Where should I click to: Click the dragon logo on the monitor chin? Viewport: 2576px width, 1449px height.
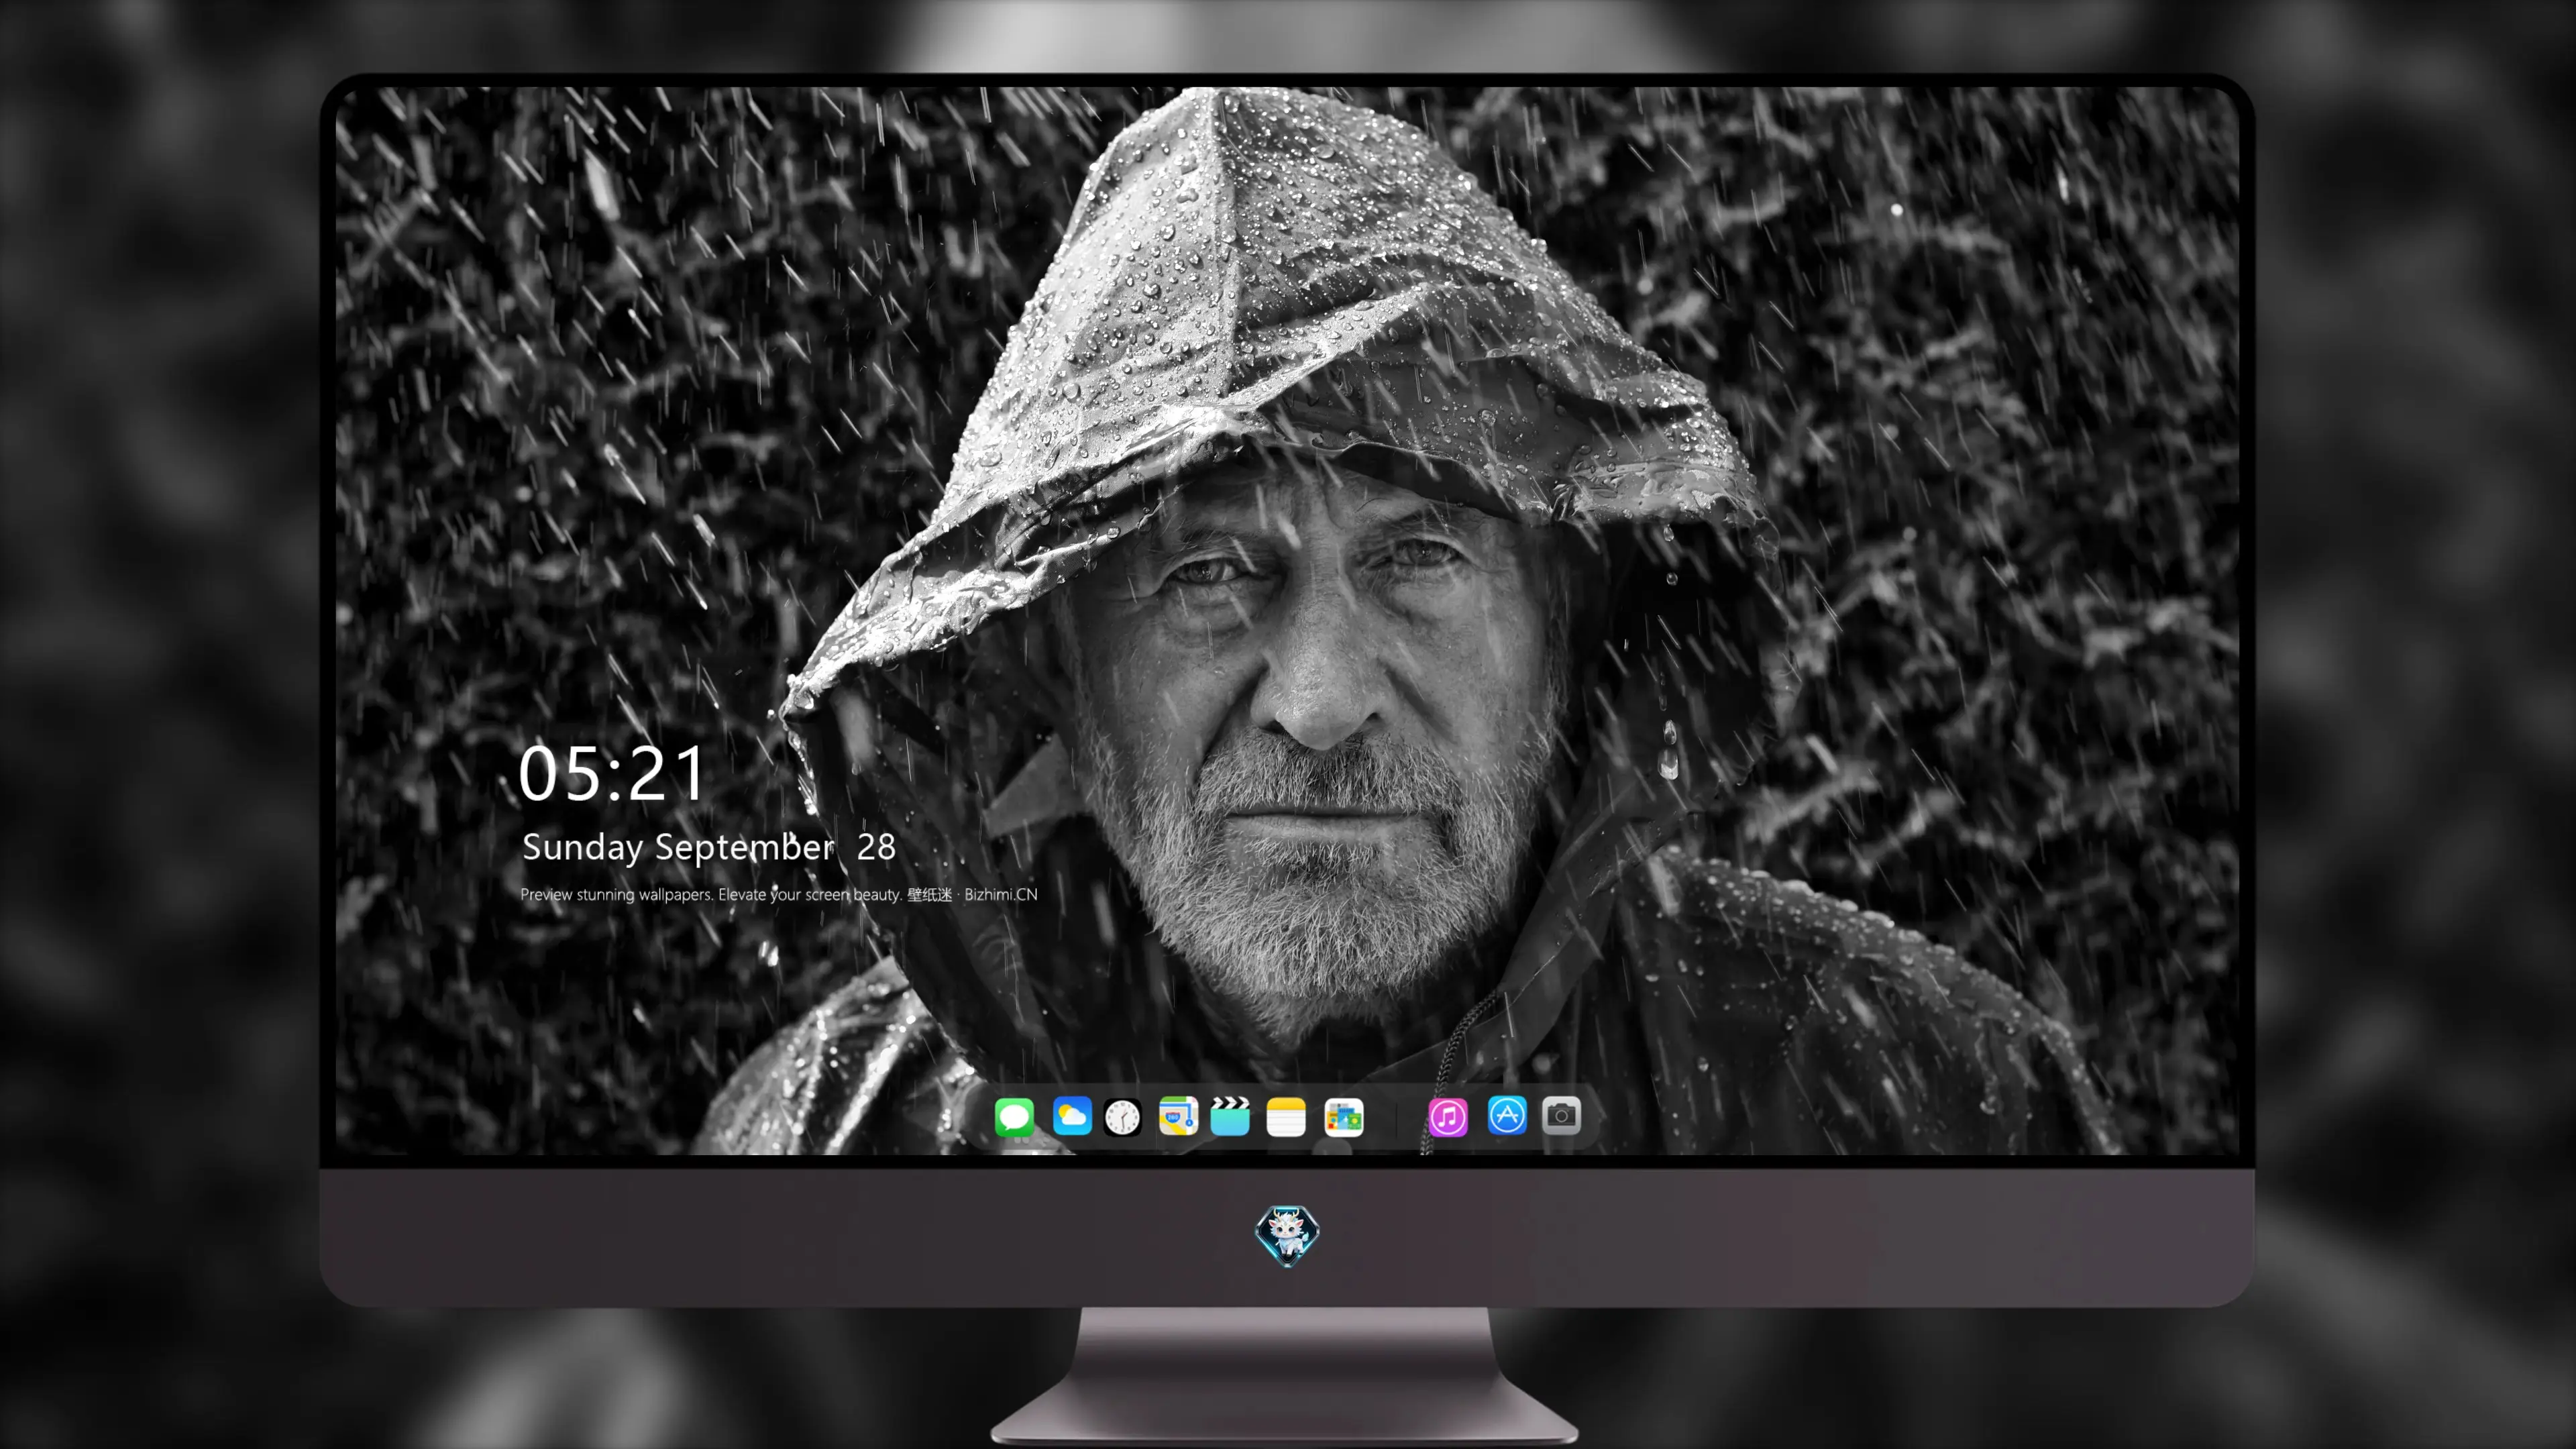(1287, 1235)
